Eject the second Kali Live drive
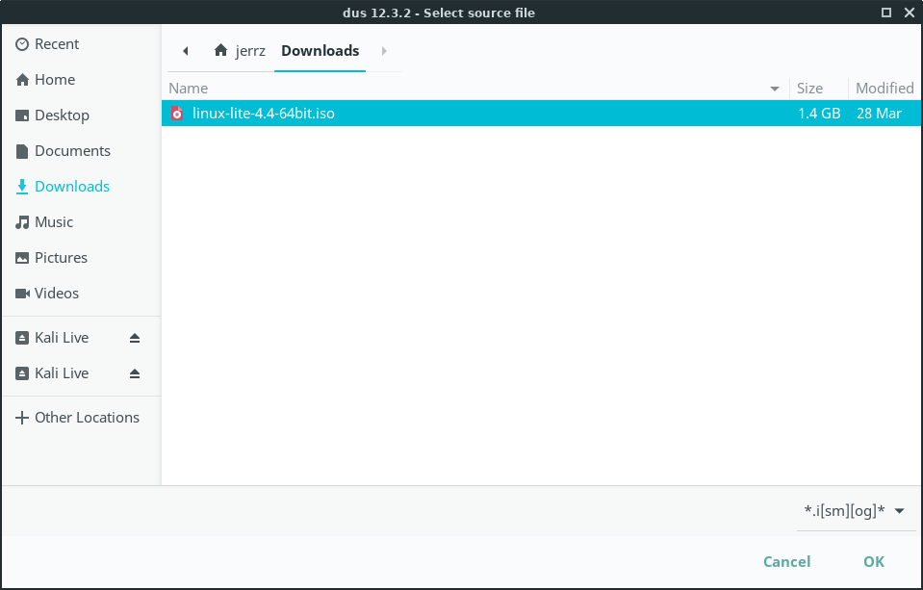This screenshot has height=590, width=923. [135, 373]
